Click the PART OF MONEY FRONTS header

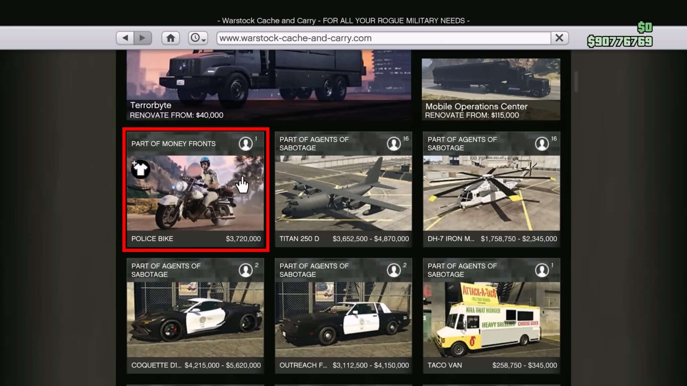click(x=173, y=144)
